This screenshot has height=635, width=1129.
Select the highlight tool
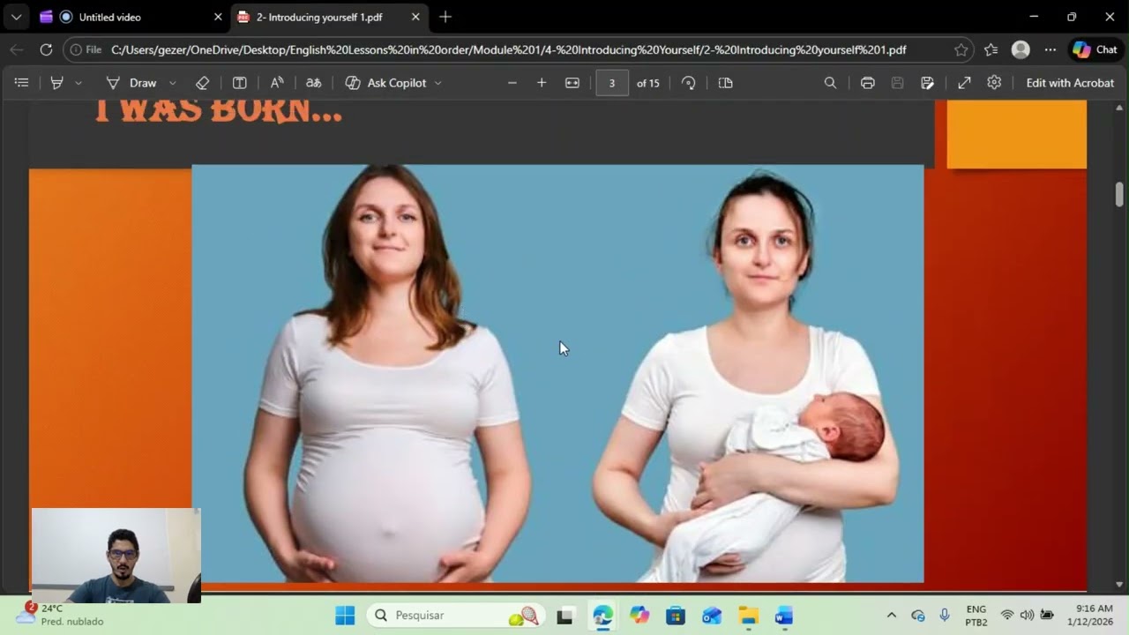click(x=57, y=83)
